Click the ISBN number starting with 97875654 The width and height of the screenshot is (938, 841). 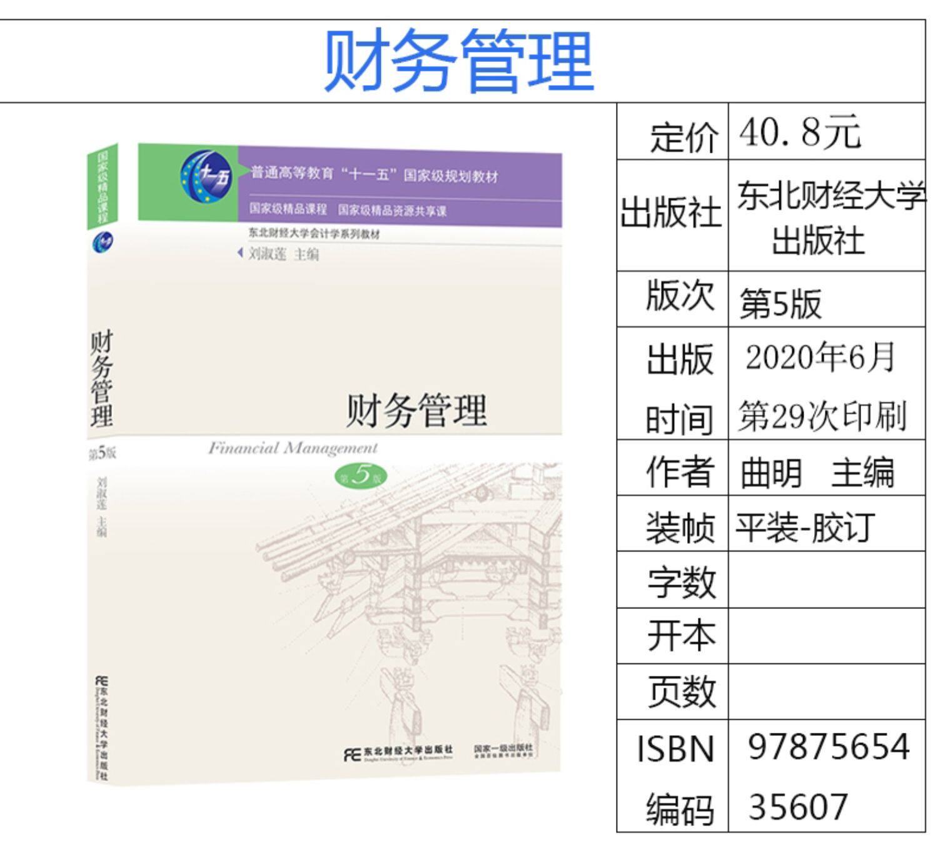point(829,777)
